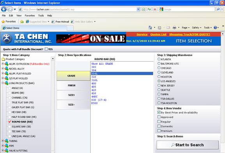Click the SIZE1 specification button
The width and height of the screenshot is (225, 153).
pyautogui.click(x=73, y=95)
